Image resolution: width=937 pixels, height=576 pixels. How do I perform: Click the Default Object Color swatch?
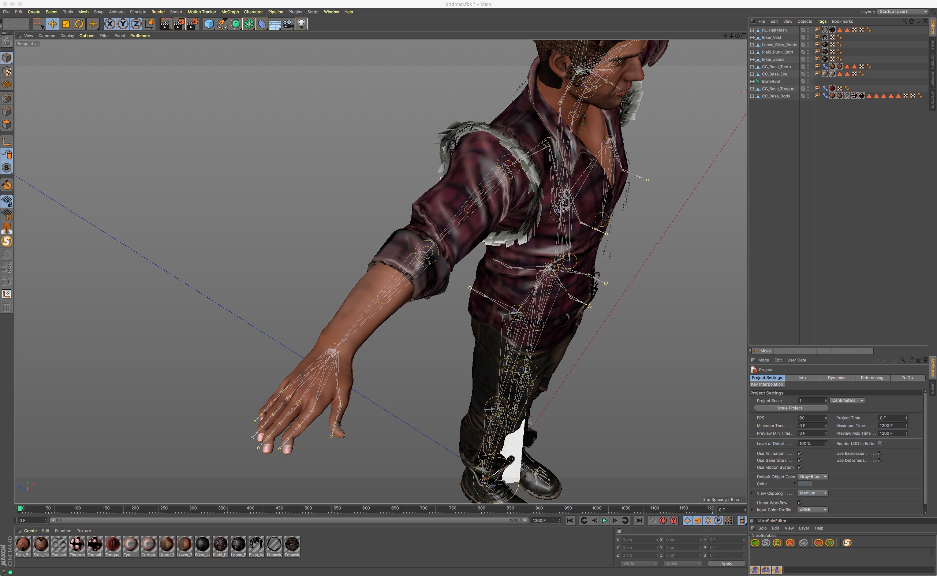coord(804,484)
